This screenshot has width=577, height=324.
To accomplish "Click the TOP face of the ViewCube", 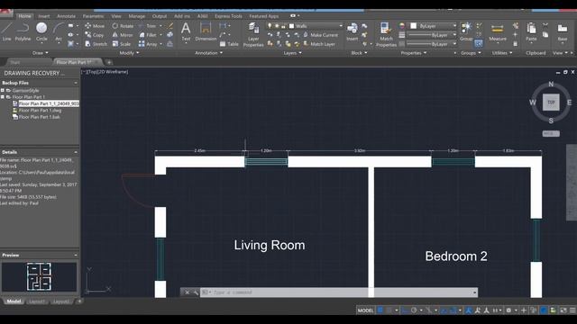I will [551, 102].
